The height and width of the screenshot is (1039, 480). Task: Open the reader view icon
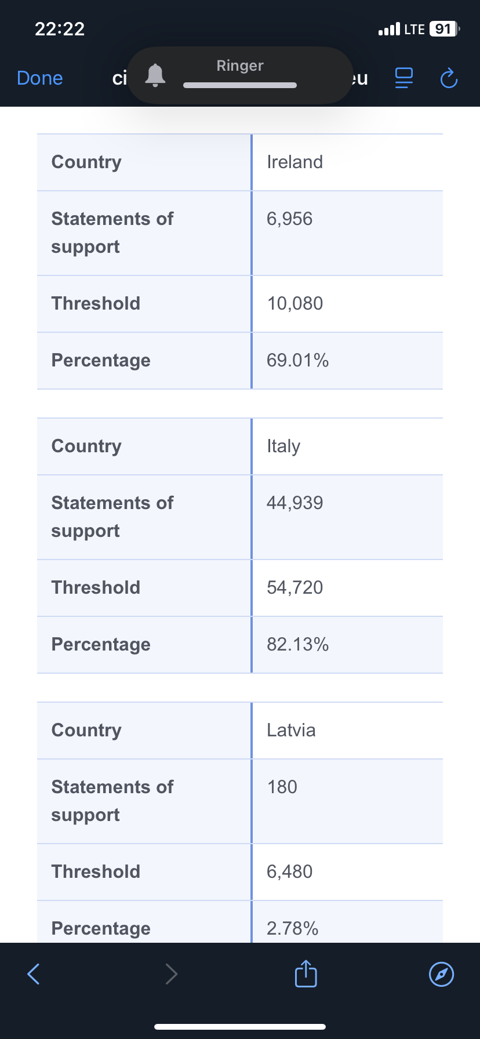pos(403,78)
